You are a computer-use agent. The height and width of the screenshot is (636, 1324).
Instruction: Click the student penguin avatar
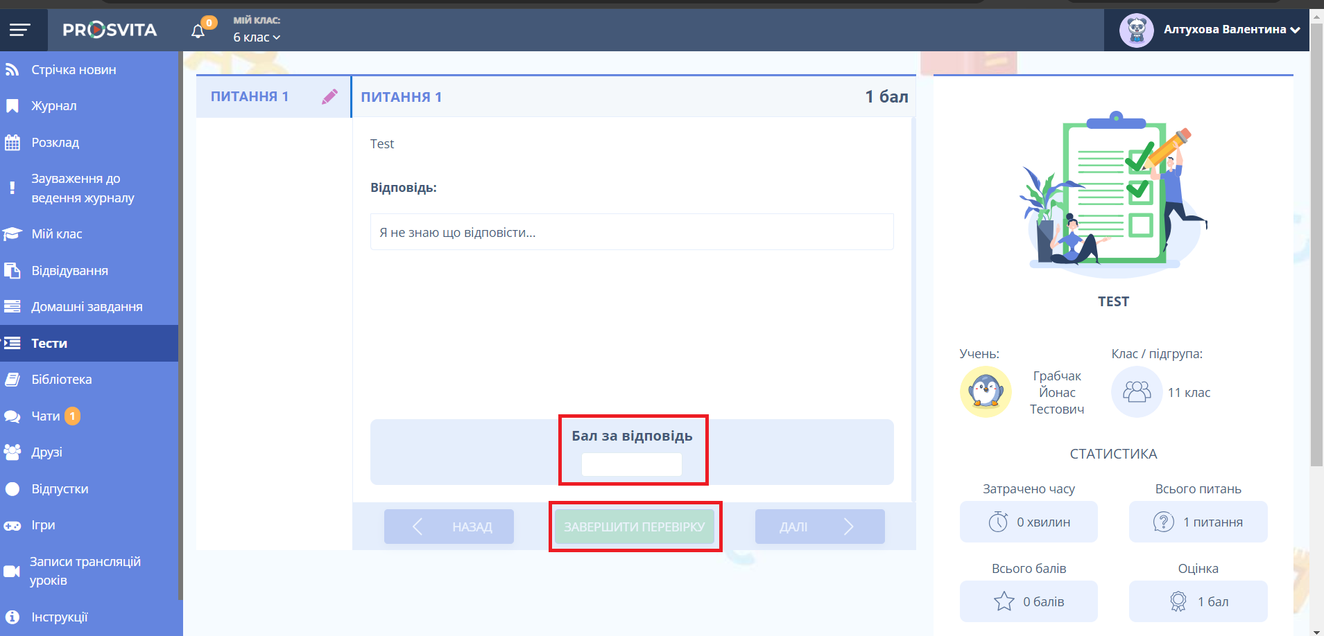985,392
